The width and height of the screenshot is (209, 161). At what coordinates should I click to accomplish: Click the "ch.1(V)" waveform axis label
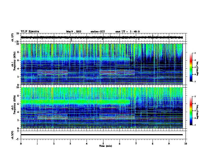pos(13,37)
